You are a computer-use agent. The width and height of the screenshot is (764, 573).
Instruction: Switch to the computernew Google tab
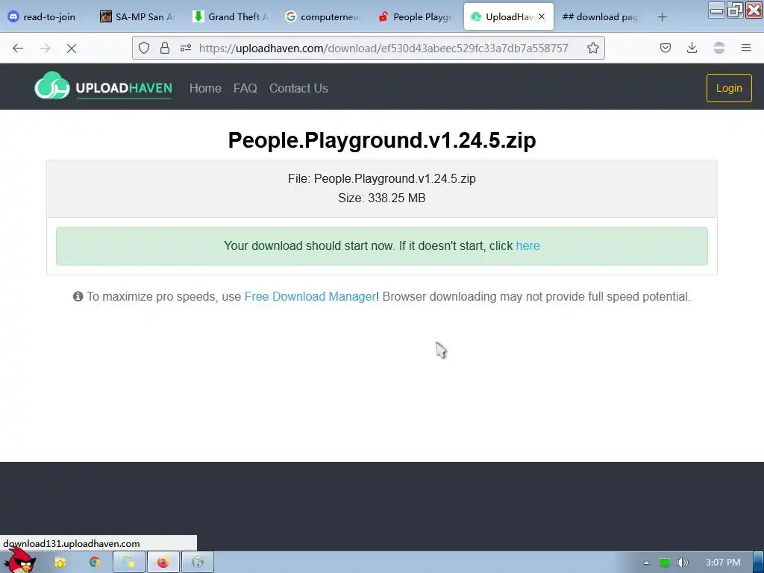322,16
